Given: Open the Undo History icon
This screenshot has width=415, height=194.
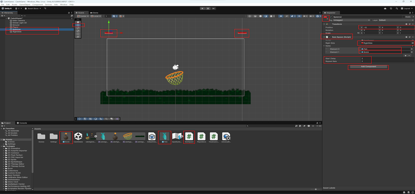Looking at the screenshot, I should (x=391, y=8).
